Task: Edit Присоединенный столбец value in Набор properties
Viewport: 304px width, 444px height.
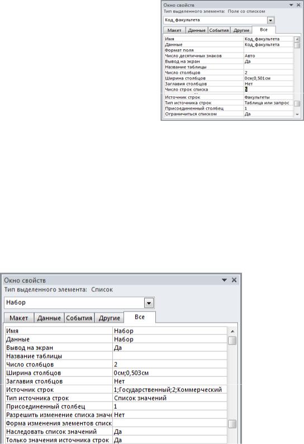Action: tap(169, 407)
